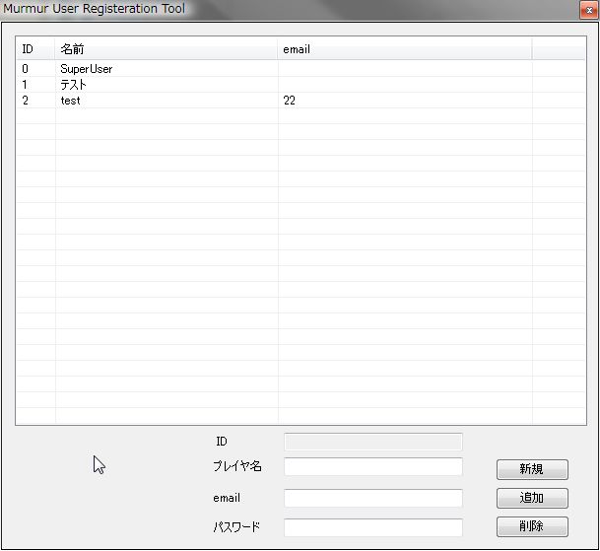Viewport: 600px width, 551px height.
Task: Sort by the ID column header
Action: click(x=35, y=49)
